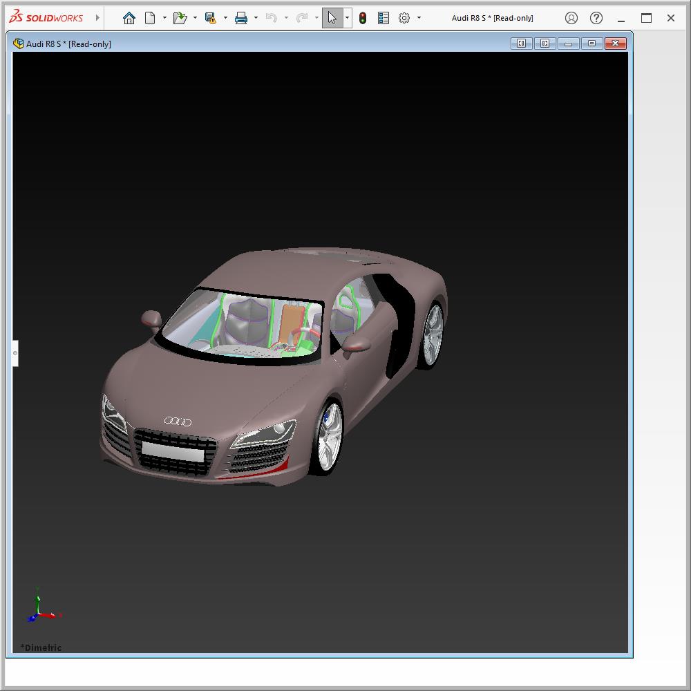This screenshot has width=691, height=691.
Task: Expand the Options gear dropdown arrow
Action: (419, 18)
